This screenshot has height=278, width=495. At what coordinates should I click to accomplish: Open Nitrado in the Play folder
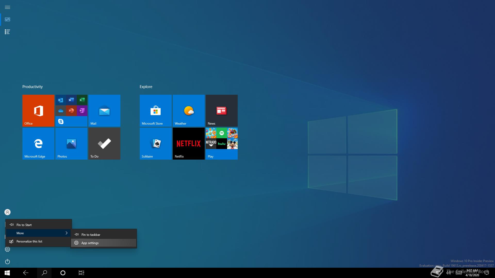(x=211, y=144)
